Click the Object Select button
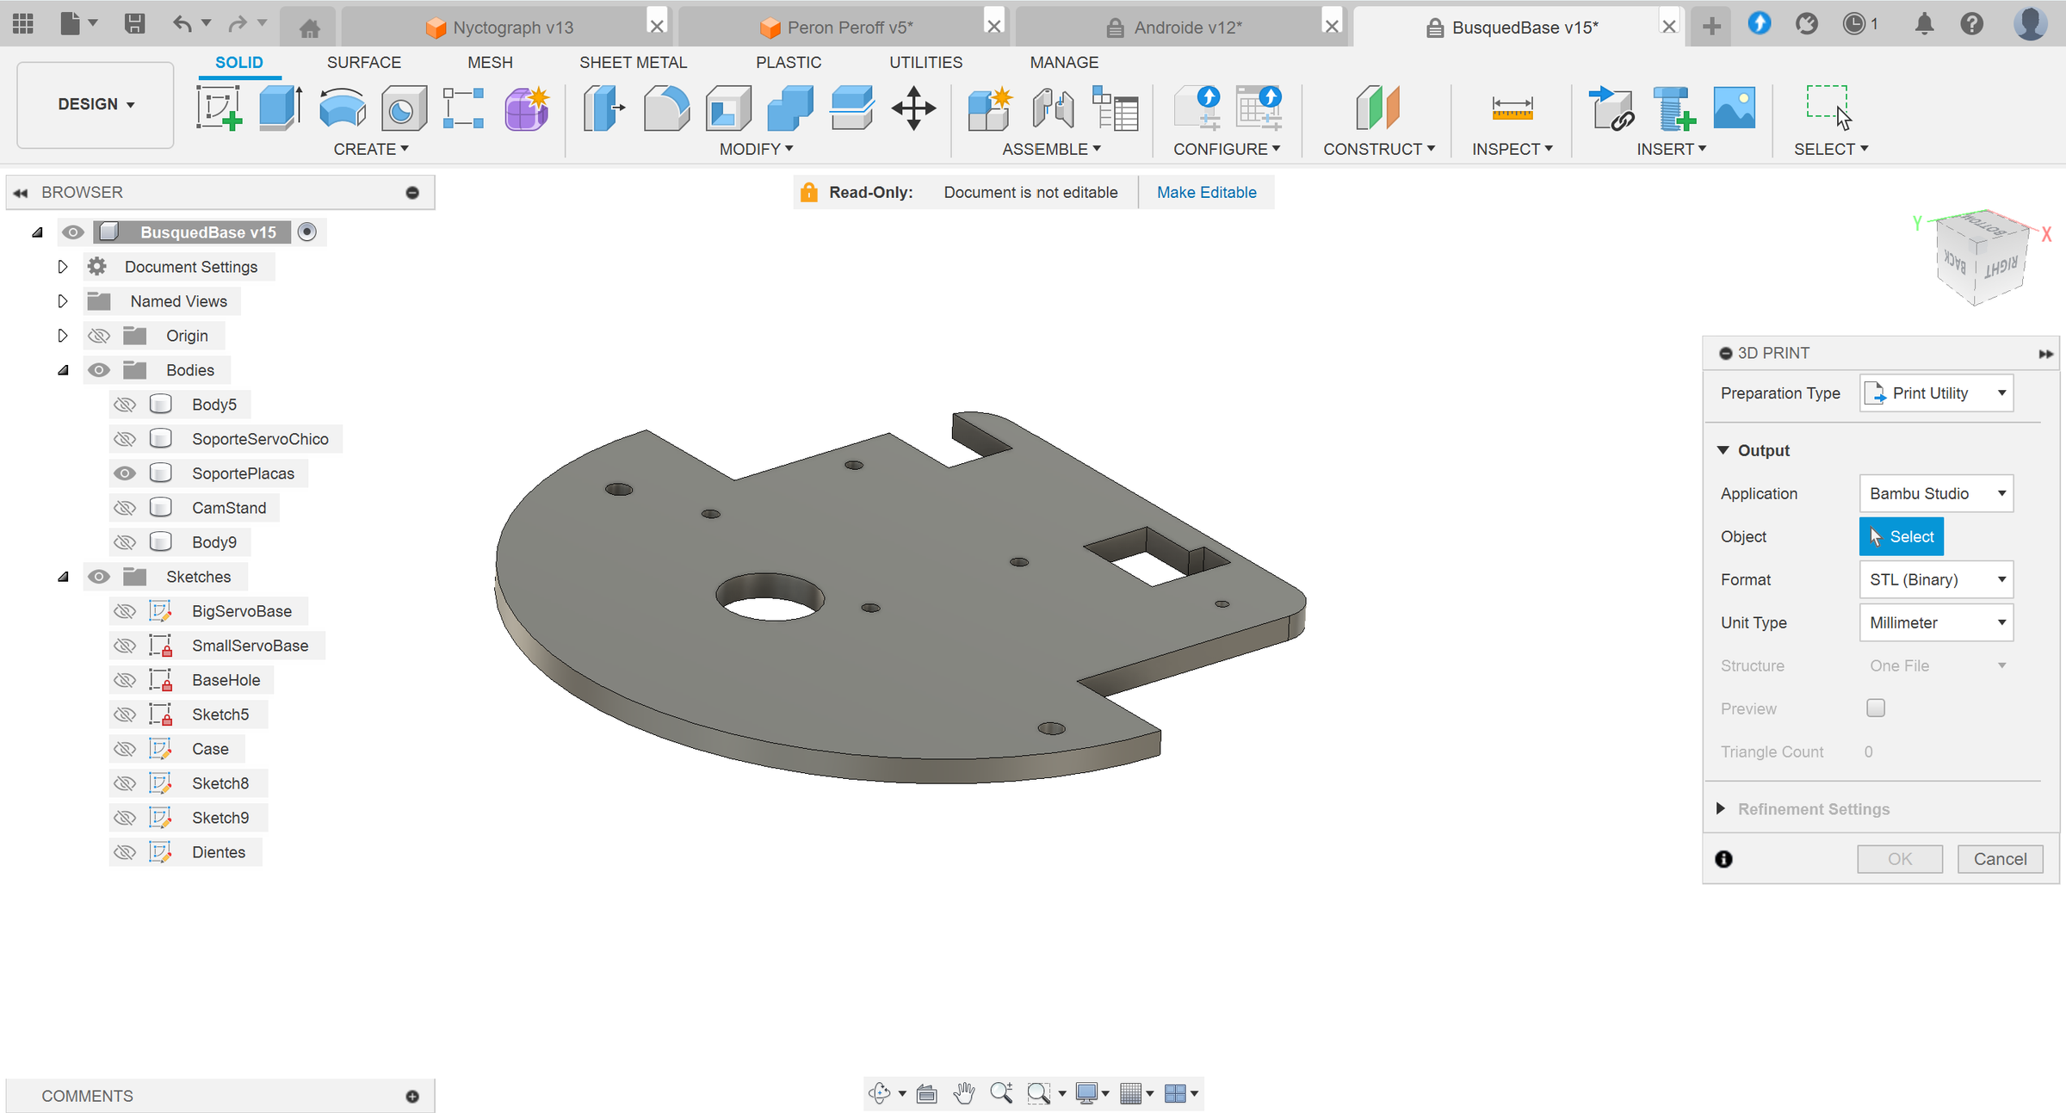The width and height of the screenshot is (2066, 1113). 1901,536
